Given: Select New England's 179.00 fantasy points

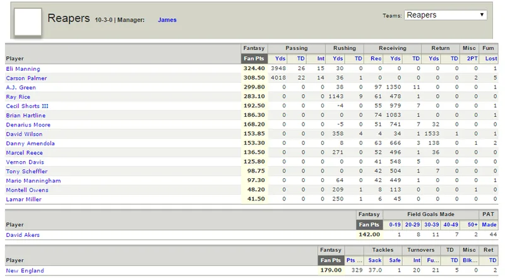Looking at the screenshot, I should pyautogui.click(x=331, y=270).
